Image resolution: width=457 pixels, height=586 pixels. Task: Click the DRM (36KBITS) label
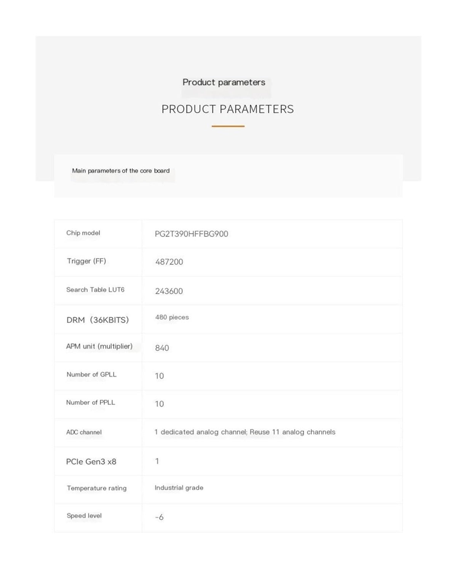98,320
